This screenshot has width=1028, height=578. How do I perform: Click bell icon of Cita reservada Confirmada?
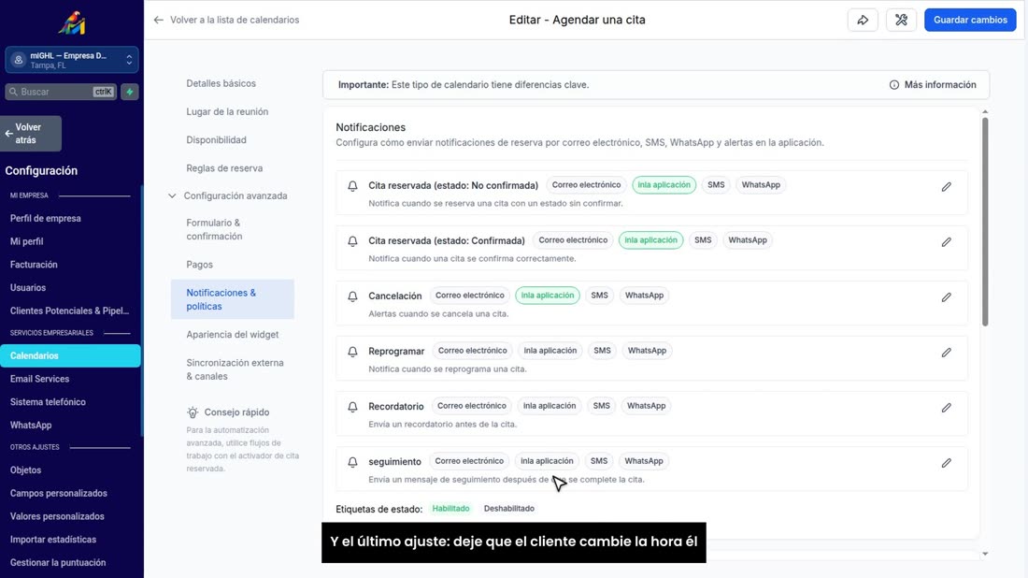pos(352,241)
